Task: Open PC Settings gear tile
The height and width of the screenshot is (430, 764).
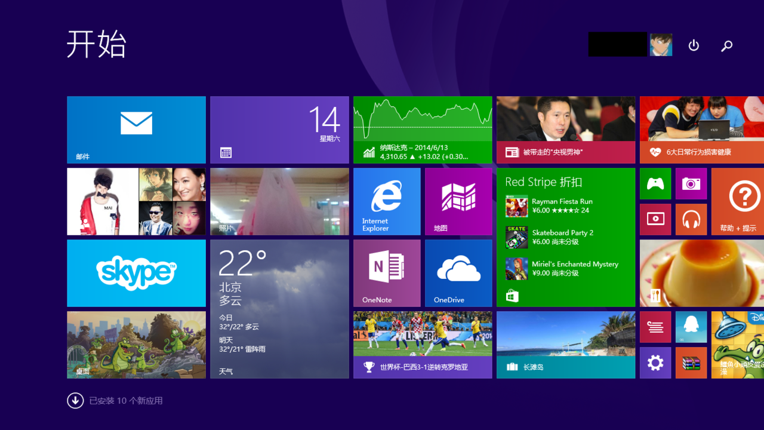Action: coord(655,363)
